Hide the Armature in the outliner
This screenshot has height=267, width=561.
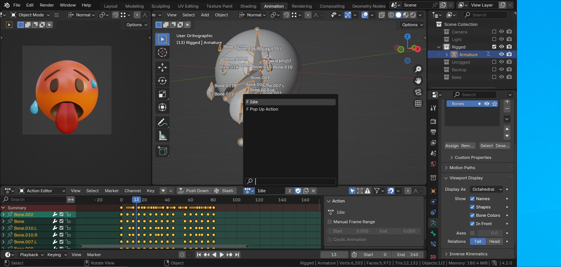tap(501, 54)
